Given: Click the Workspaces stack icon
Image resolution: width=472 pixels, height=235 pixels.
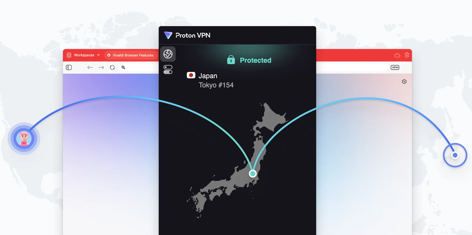Looking at the screenshot, I should click(x=69, y=55).
